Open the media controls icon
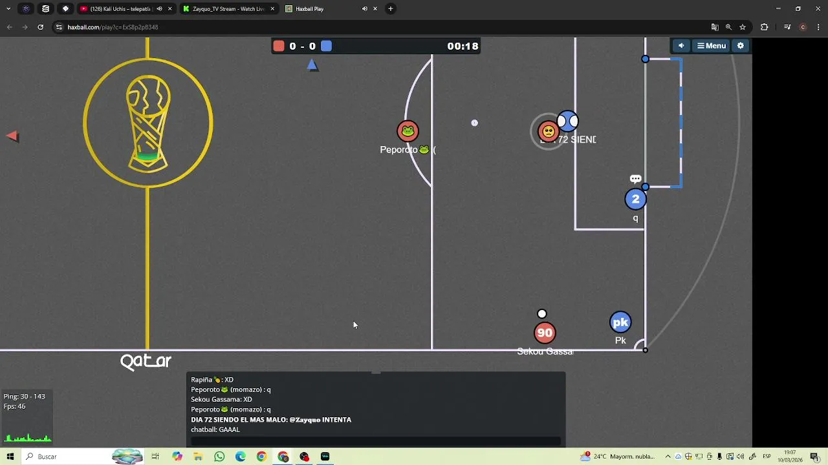828x465 pixels. point(787,27)
